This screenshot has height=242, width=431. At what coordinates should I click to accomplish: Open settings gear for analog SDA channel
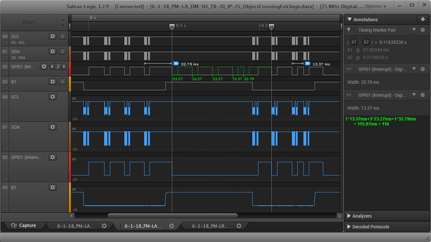(x=53, y=127)
